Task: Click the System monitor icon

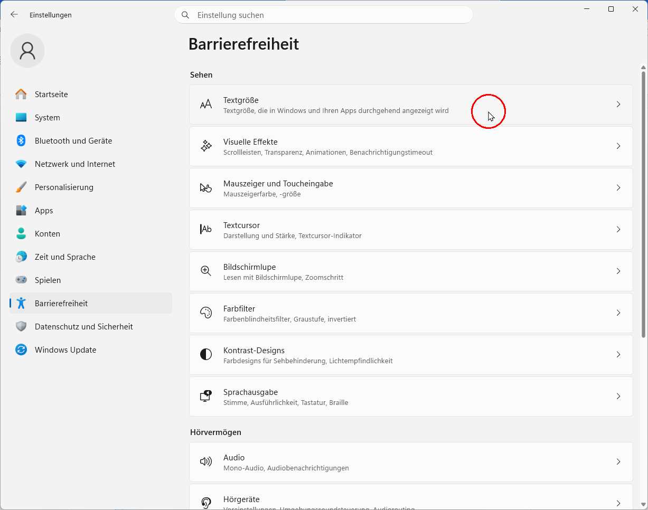Action: tap(21, 118)
